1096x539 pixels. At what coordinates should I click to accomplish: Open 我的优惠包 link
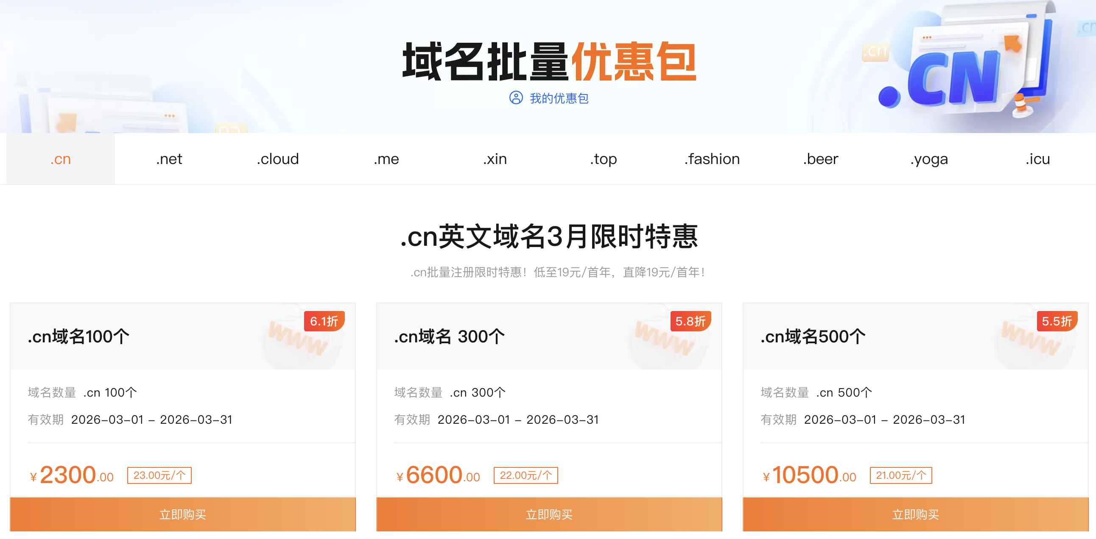tap(559, 99)
